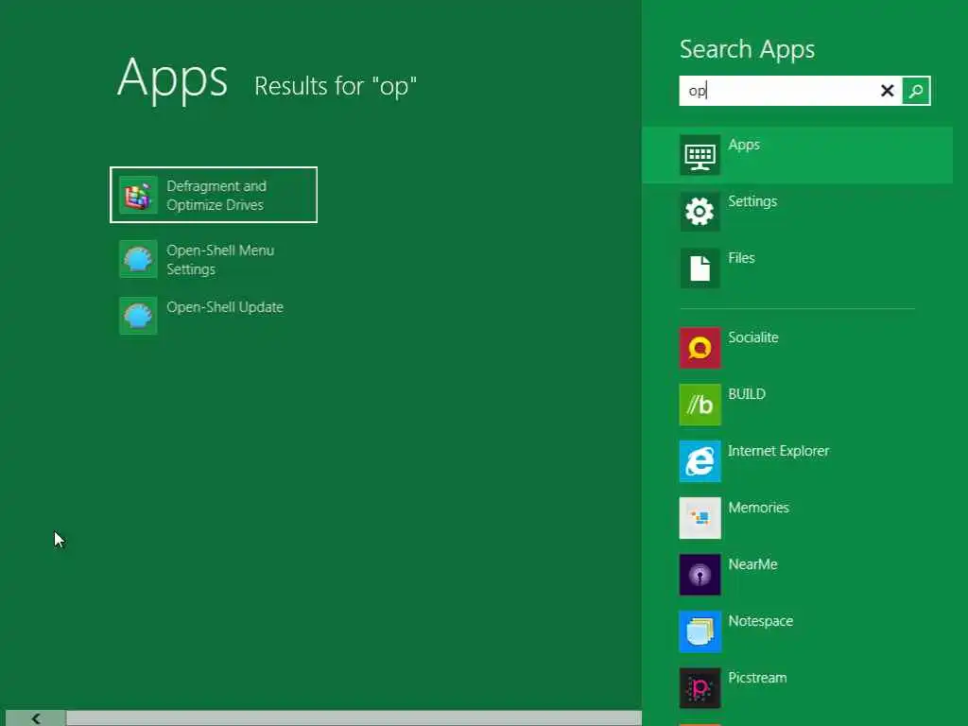The image size is (968, 726).
Task: Click the horizontal scrollbar track
Action: (354, 718)
